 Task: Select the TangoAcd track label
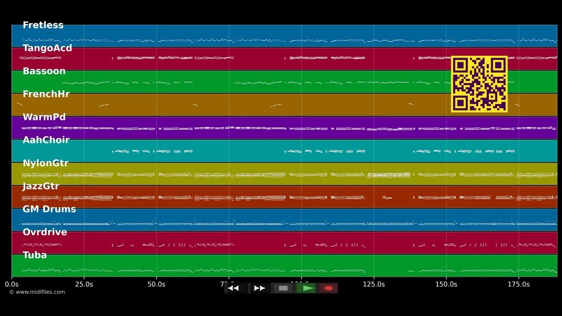tap(47, 48)
